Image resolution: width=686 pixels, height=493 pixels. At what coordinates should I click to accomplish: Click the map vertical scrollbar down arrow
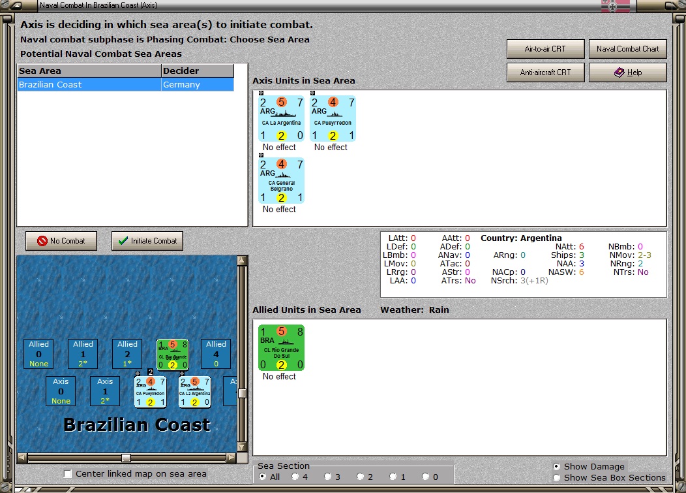click(x=242, y=447)
